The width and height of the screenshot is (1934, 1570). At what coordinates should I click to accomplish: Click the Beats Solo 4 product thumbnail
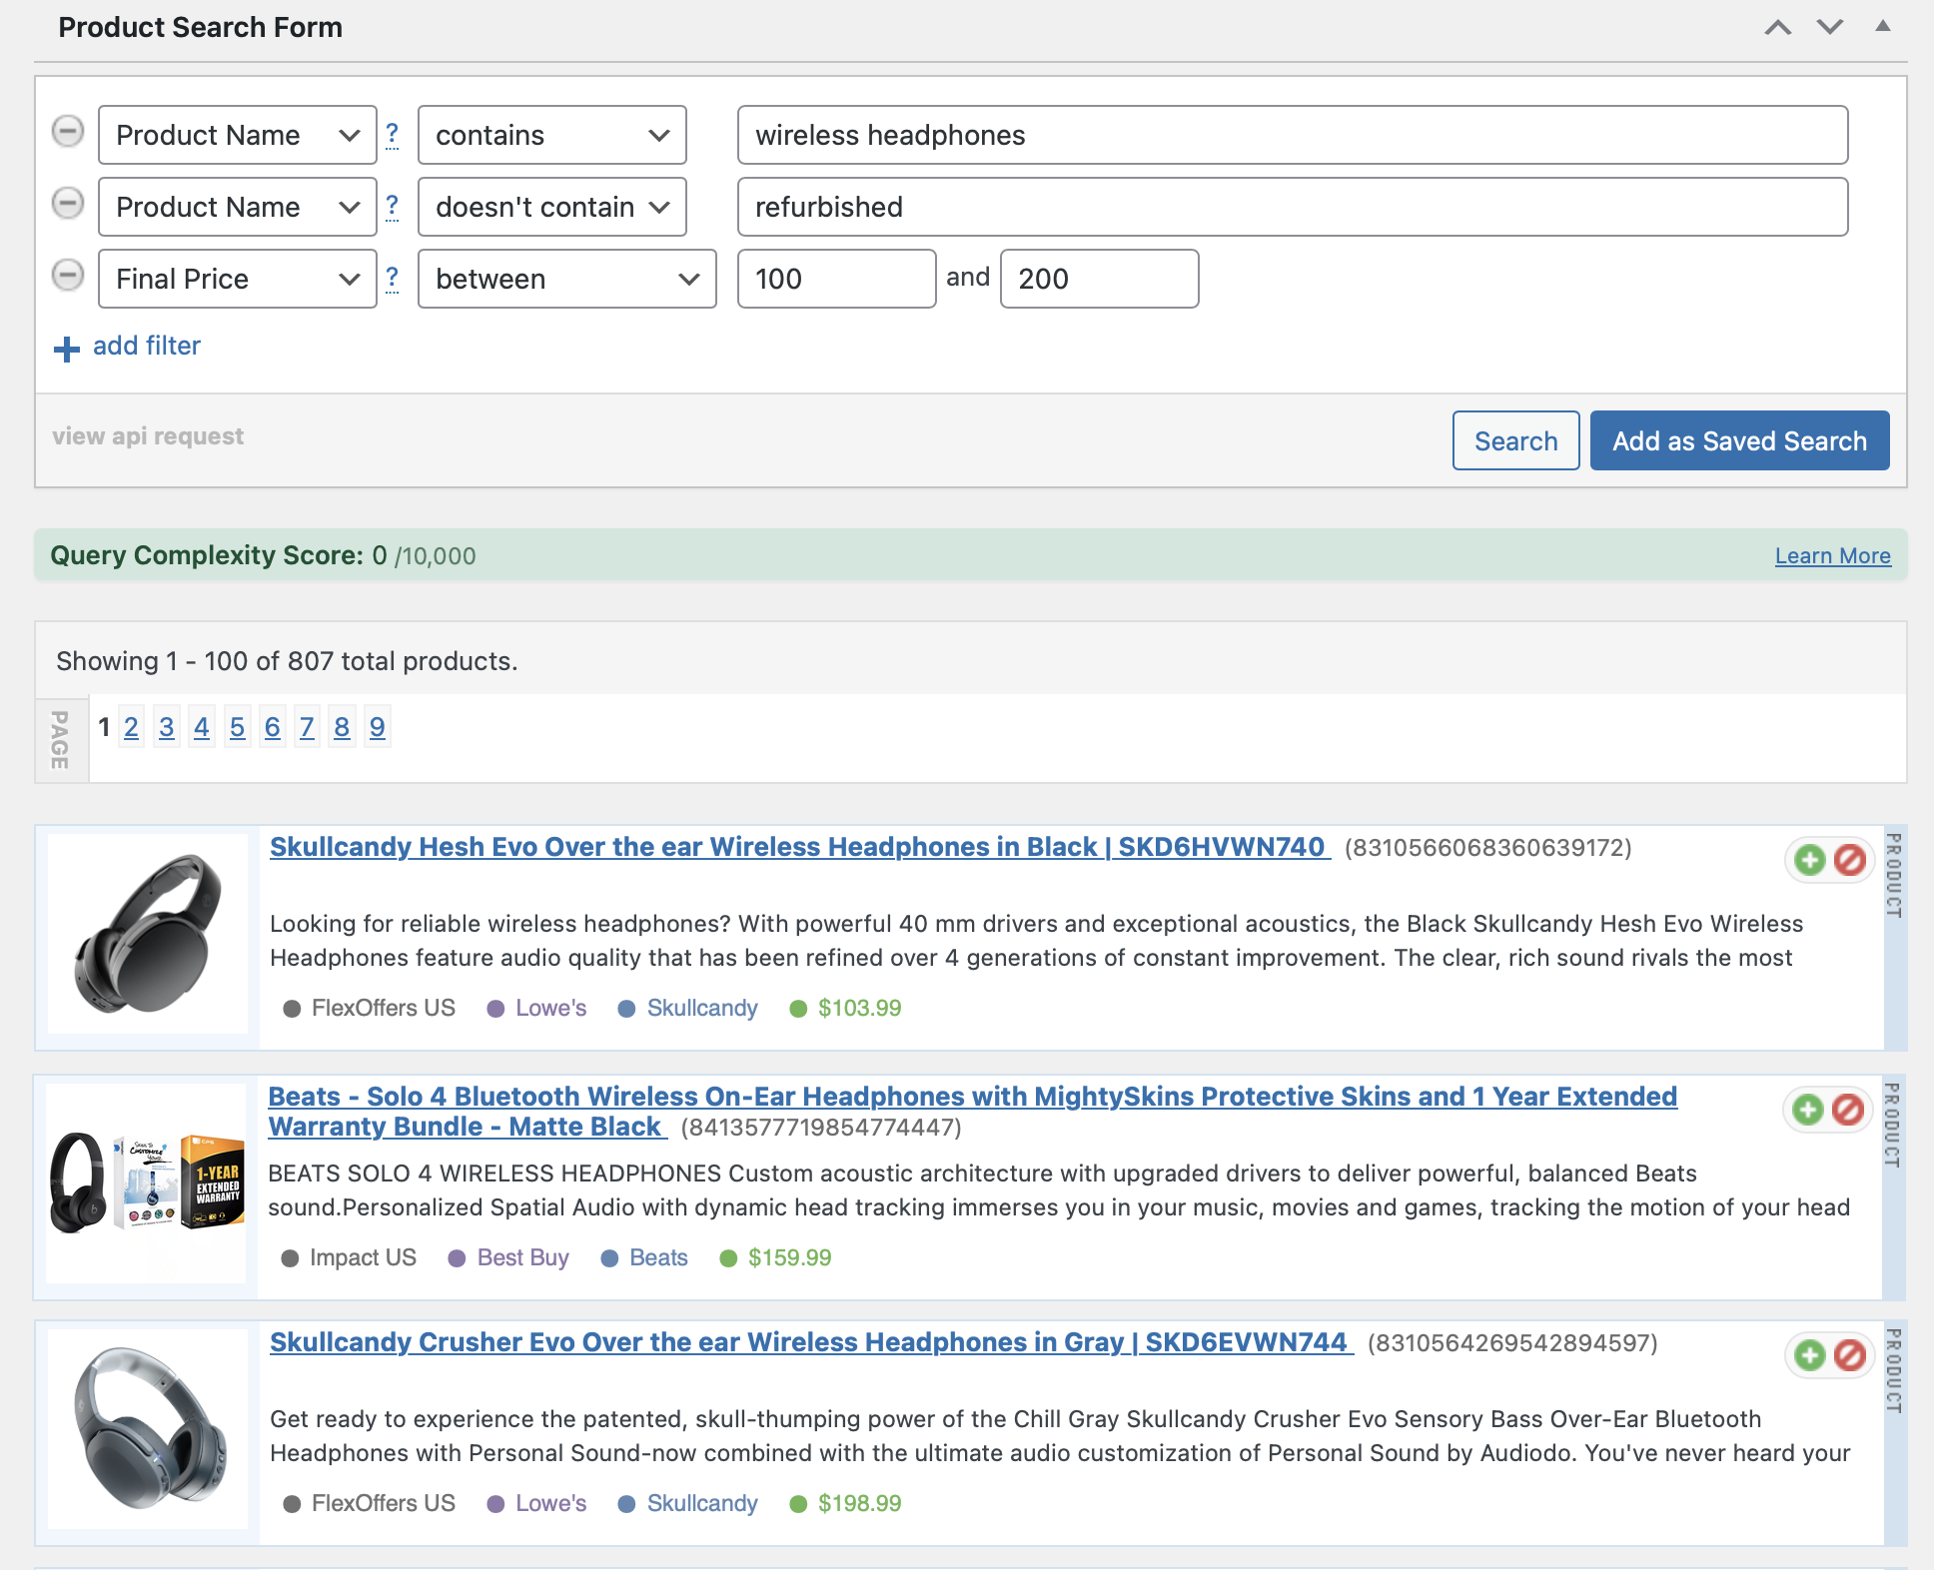coord(147,1183)
